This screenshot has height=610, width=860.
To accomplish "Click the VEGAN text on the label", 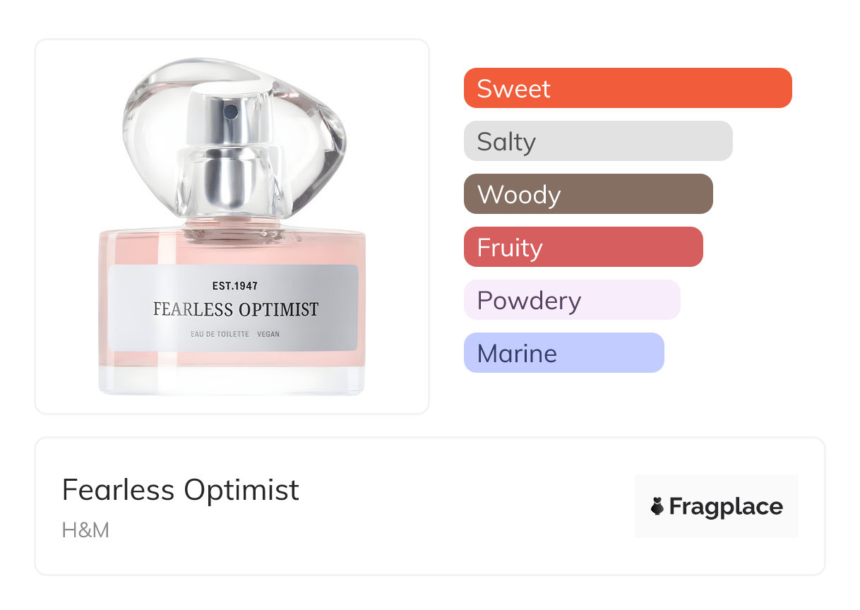I will [268, 334].
